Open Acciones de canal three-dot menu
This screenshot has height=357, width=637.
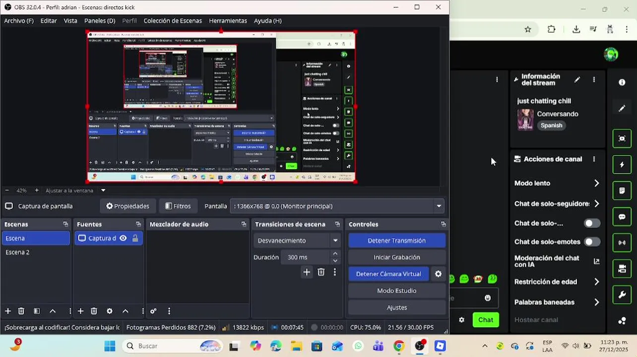tap(594, 159)
